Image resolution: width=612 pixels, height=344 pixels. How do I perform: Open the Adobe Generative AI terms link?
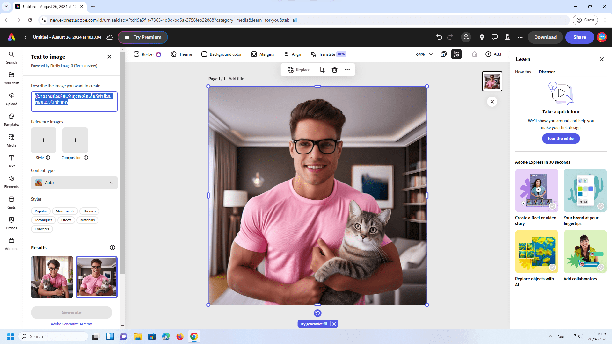71,324
